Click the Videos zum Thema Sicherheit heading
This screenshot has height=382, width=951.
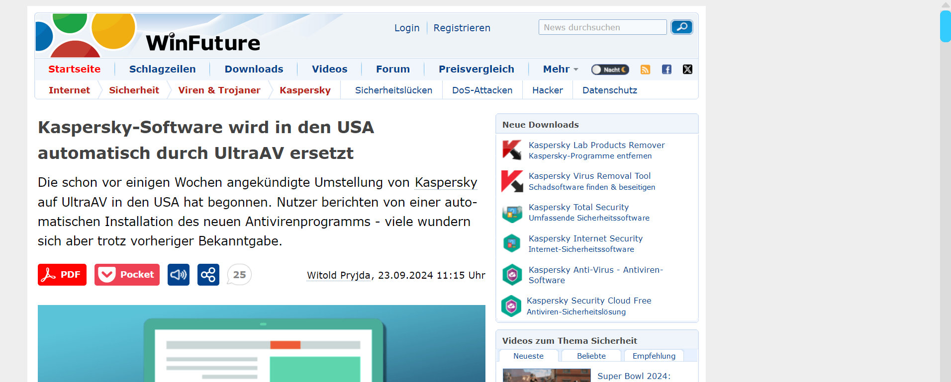[x=570, y=341]
